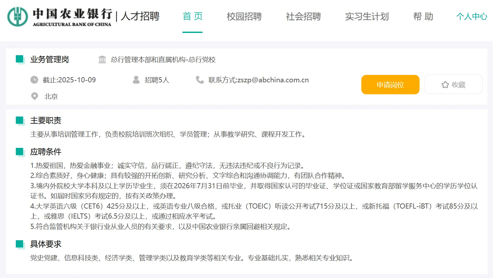Click requirement line 4.大学英语六级
Screen dimensions: 493x278
point(254,211)
